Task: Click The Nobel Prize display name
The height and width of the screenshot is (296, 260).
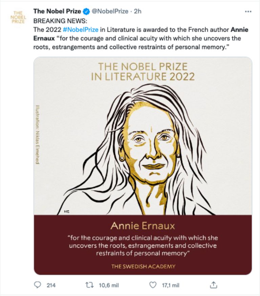Action: [58, 10]
